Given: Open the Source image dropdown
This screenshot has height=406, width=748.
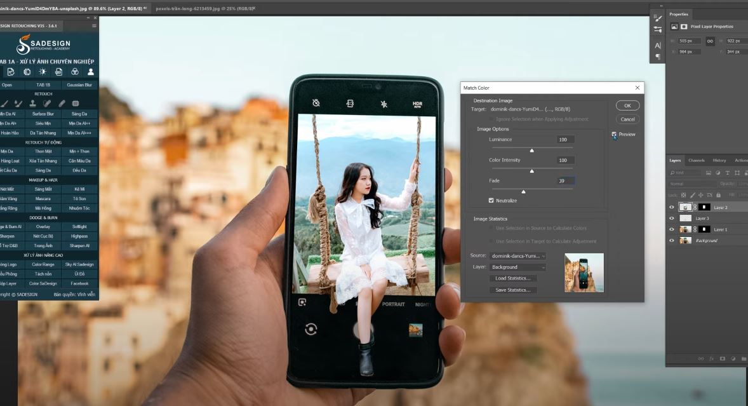Looking at the screenshot, I should (518, 256).
